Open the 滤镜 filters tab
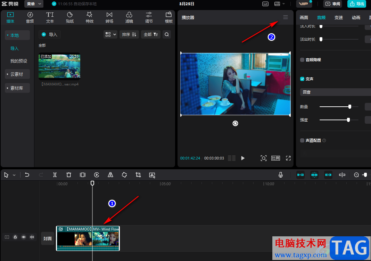The height and width of the screenshot is (261, 371). [x=129, y=17]
